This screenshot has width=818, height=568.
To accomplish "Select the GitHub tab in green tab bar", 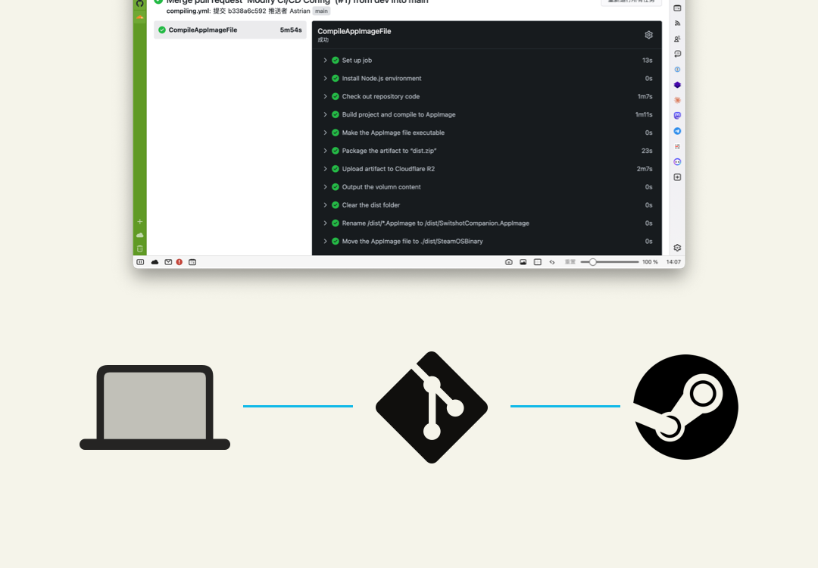I will [x=140, y=3].
